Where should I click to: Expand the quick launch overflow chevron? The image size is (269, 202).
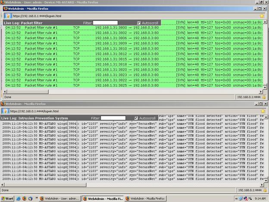[36, 198]
